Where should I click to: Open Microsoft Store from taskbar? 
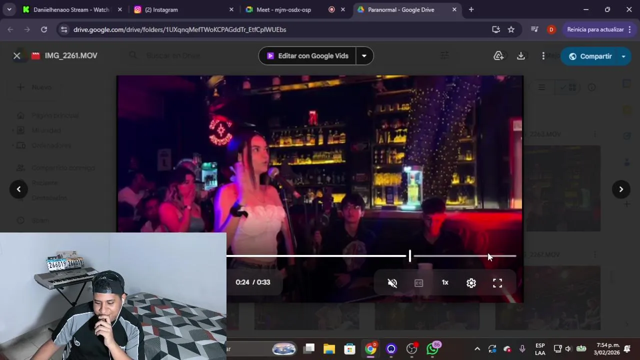pyautogui.click(x=349, y=349)
